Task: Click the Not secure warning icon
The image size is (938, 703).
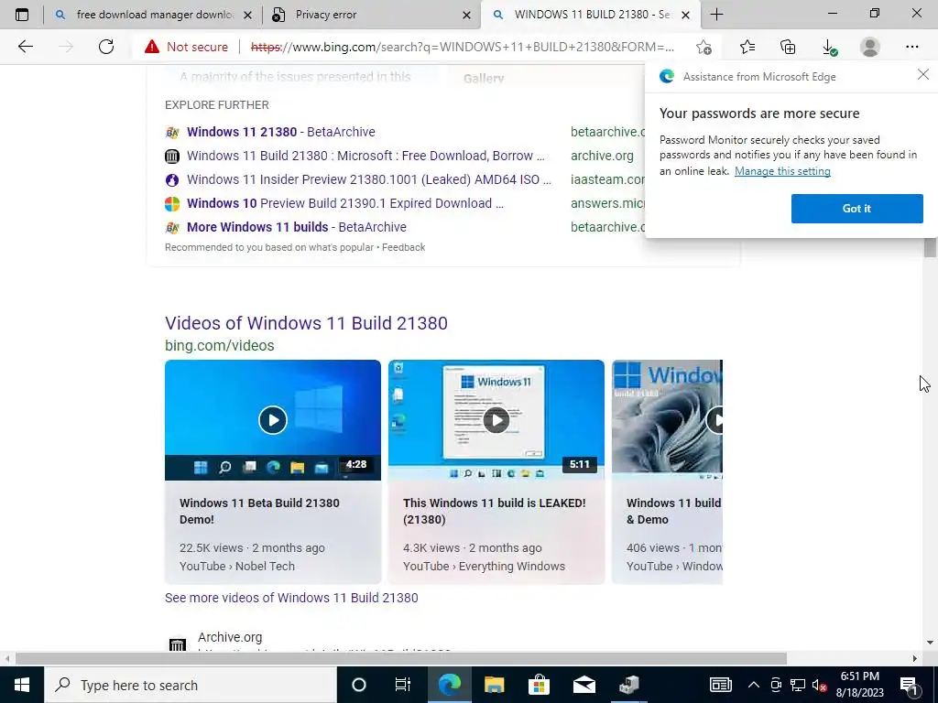Action: click(x=152, y=47)
